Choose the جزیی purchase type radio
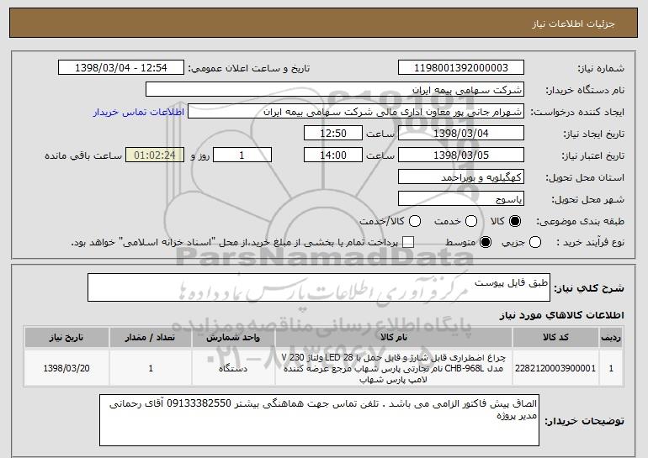Screen dimensions: 648x458 point(535,242)
